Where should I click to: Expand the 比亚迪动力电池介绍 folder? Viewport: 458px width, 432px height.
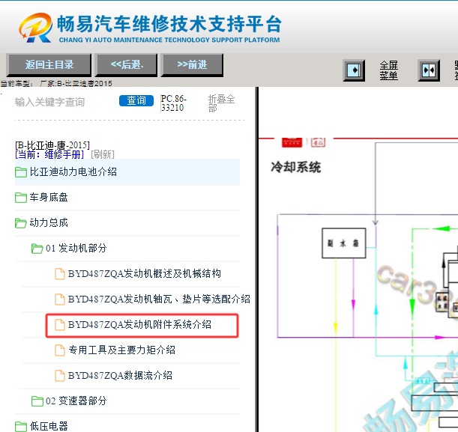click(73, 171)
